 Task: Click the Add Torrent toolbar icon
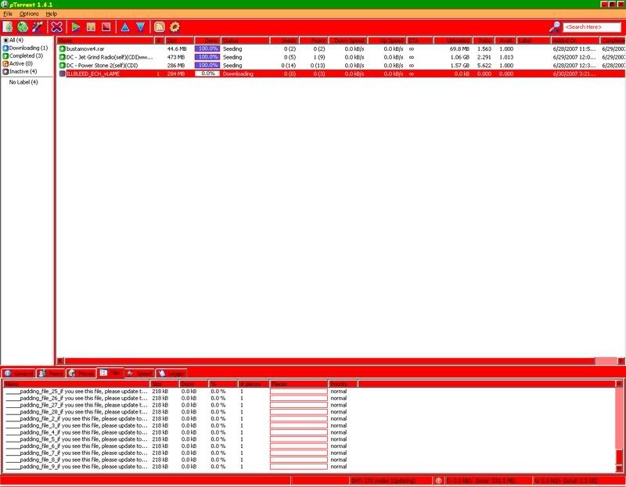(8, 27)
